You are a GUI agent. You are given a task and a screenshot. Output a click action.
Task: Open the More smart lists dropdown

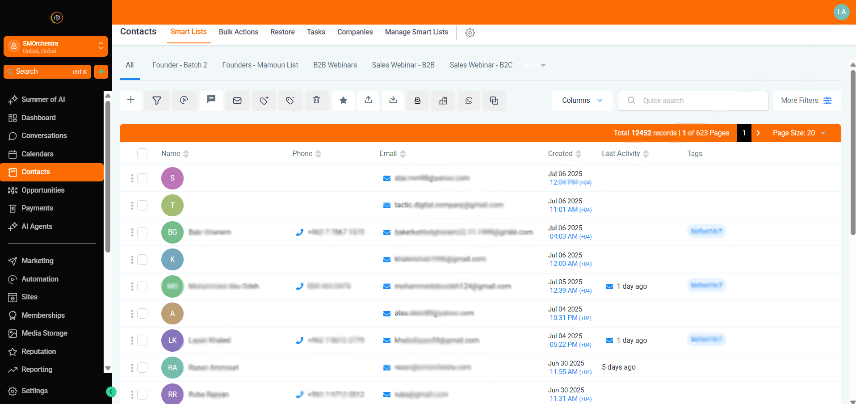click(534, 65)
